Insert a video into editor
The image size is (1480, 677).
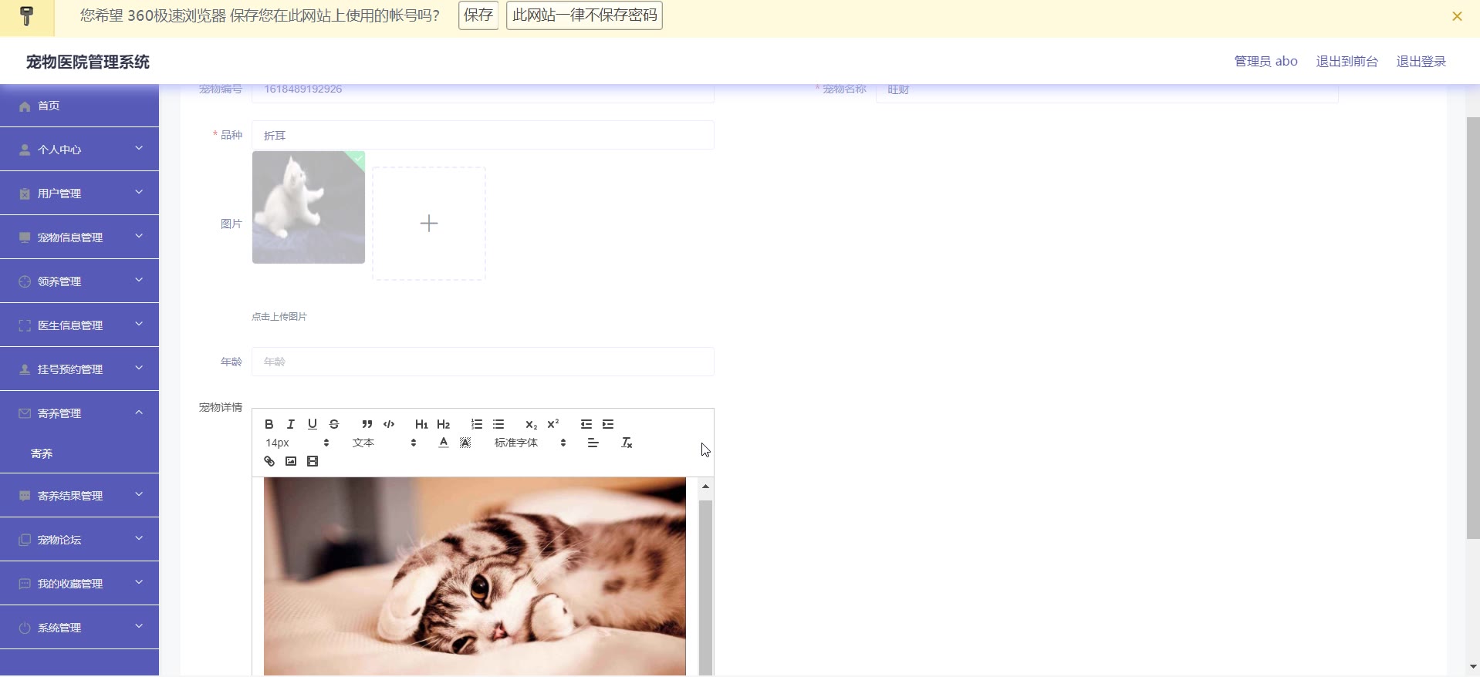[313, 461]
